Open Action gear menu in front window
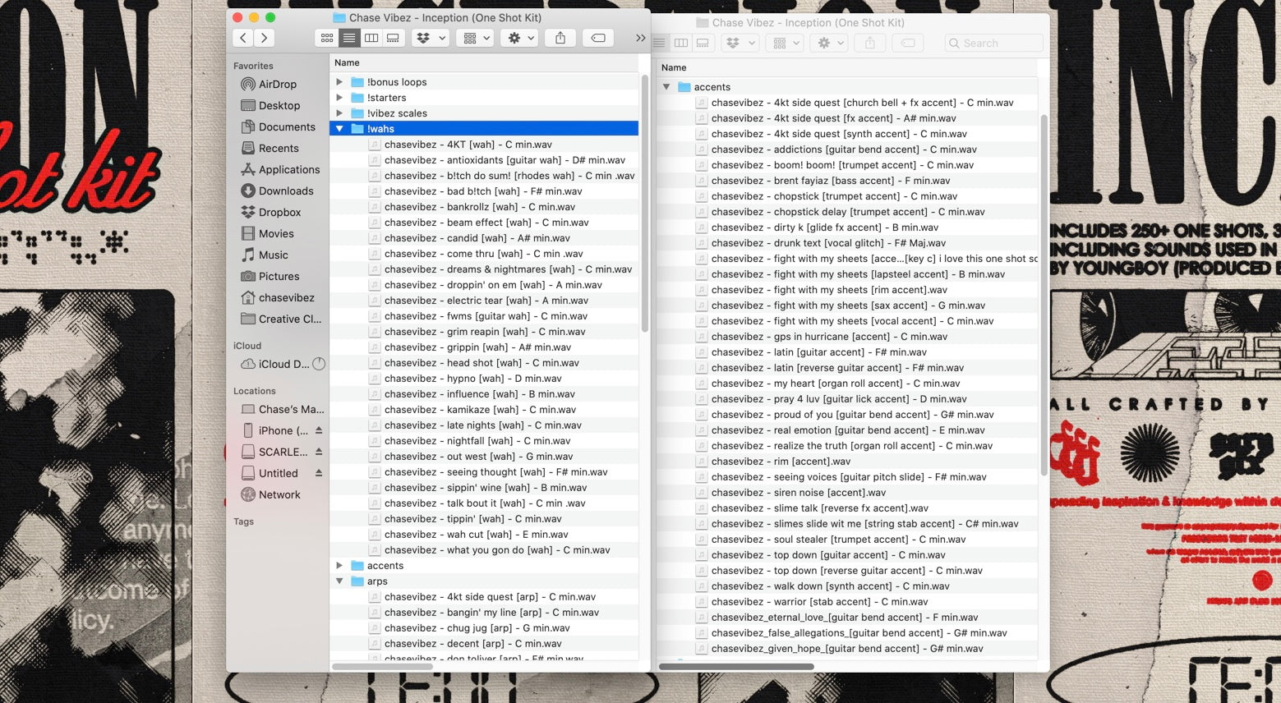Viewport: 1281px width, 703px height. (521, 38)
